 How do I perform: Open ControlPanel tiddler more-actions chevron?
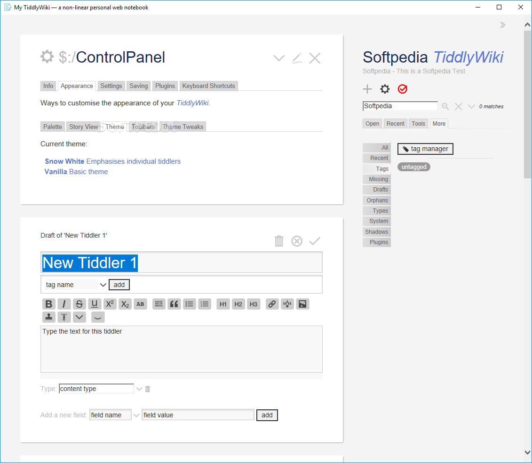coord(279,58)
